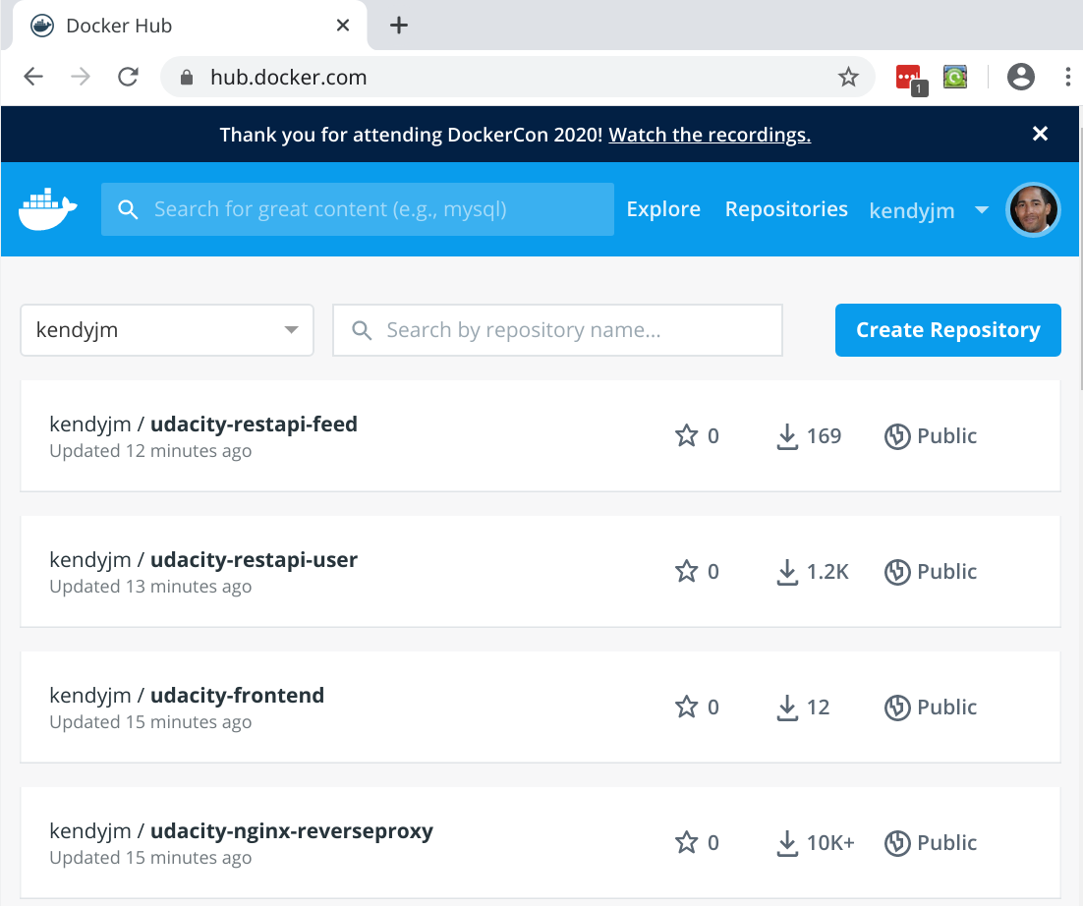This screenshot has height=906, width=1083.
Task: Expand the kendyjm account menu in header
Action: tap(929, 210)
